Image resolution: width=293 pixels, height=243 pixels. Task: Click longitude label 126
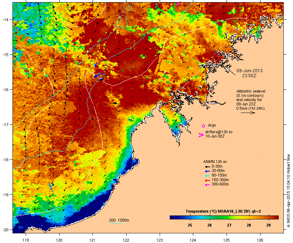(260, 240)
